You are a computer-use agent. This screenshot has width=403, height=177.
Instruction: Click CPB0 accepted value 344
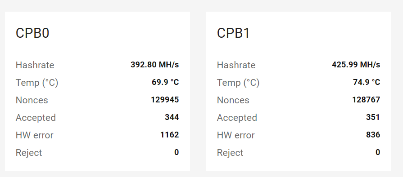tap(172, 117)
